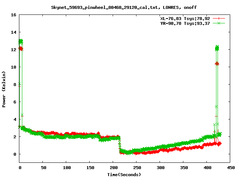Viewport: 238px width, 178px height.
Task: Click the y-axis tick label 10
Action: (x=13, y=67)
